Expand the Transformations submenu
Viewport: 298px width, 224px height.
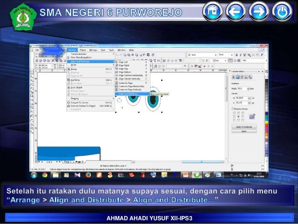[91, 54]
